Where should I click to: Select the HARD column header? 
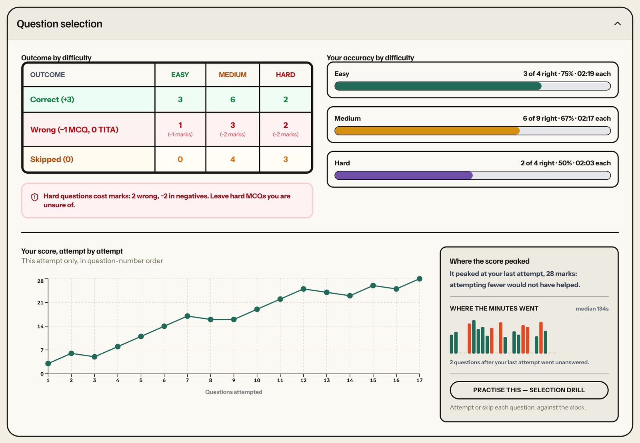[285, 75]
